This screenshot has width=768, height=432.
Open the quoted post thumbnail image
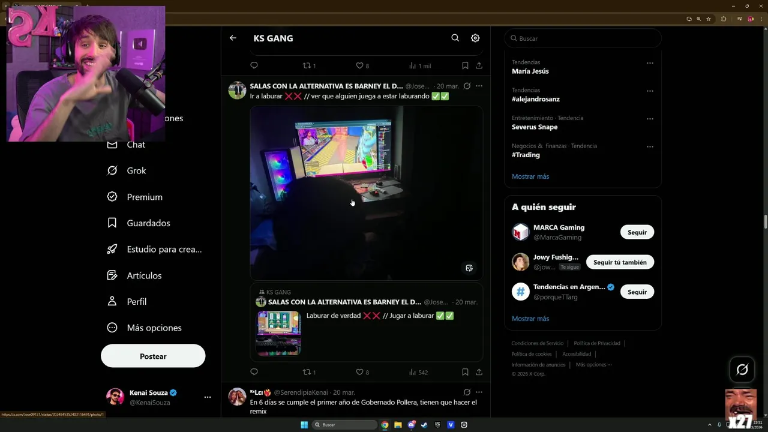(x=278, y=333)
